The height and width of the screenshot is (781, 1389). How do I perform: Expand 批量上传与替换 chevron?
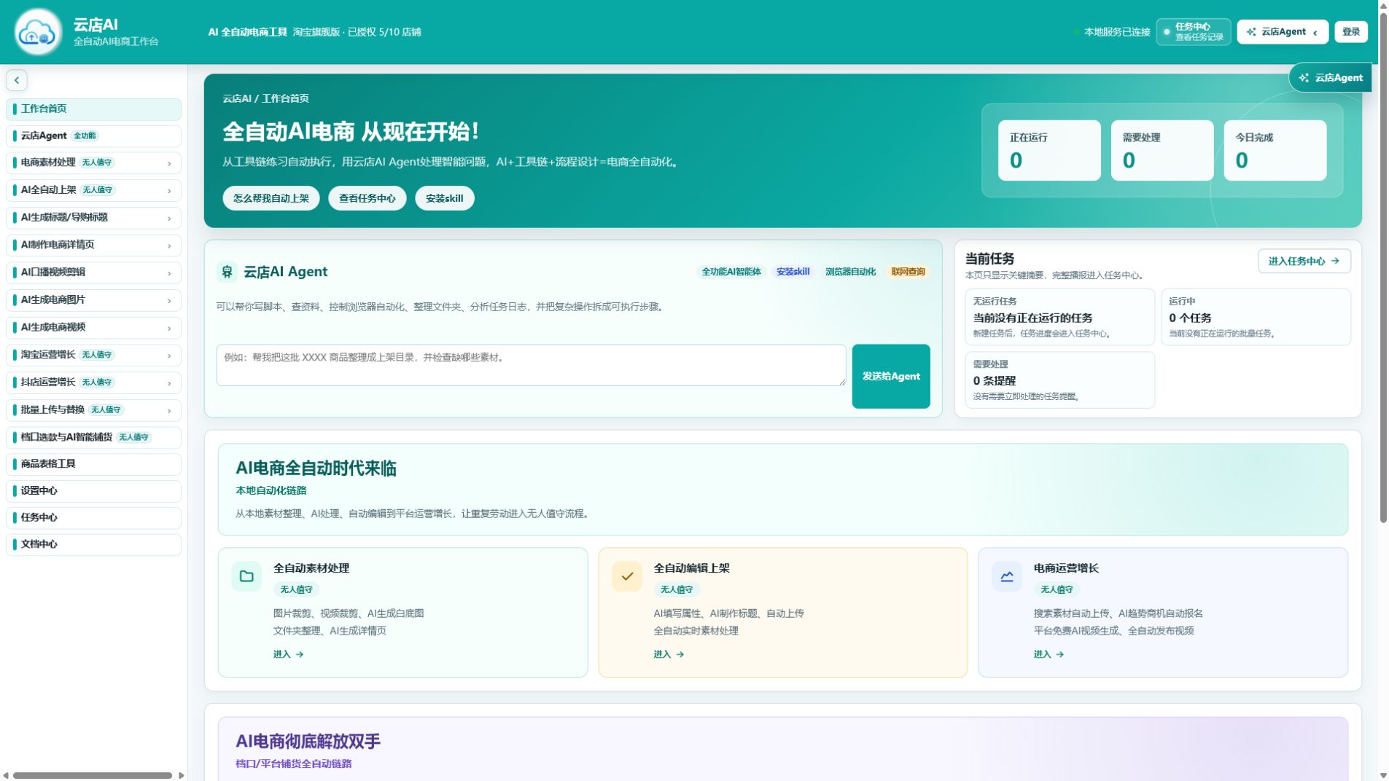click(169, 411)
